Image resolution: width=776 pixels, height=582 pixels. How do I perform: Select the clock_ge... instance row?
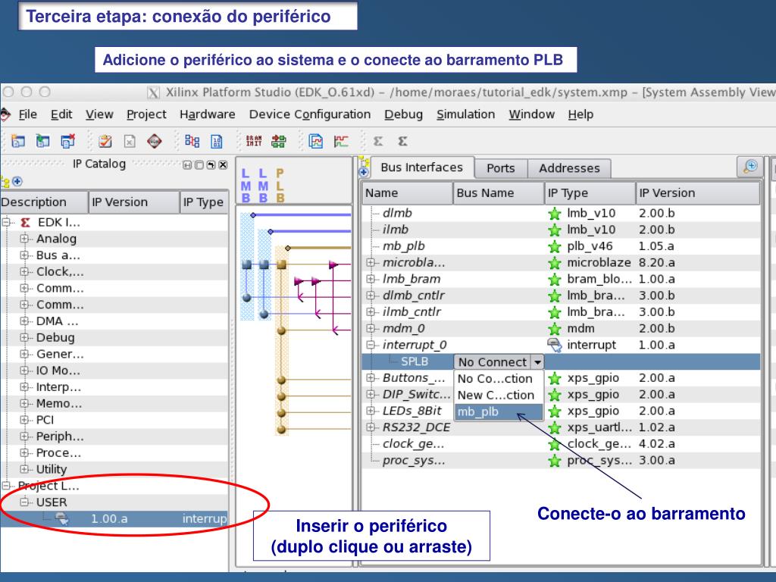point(561,444)
